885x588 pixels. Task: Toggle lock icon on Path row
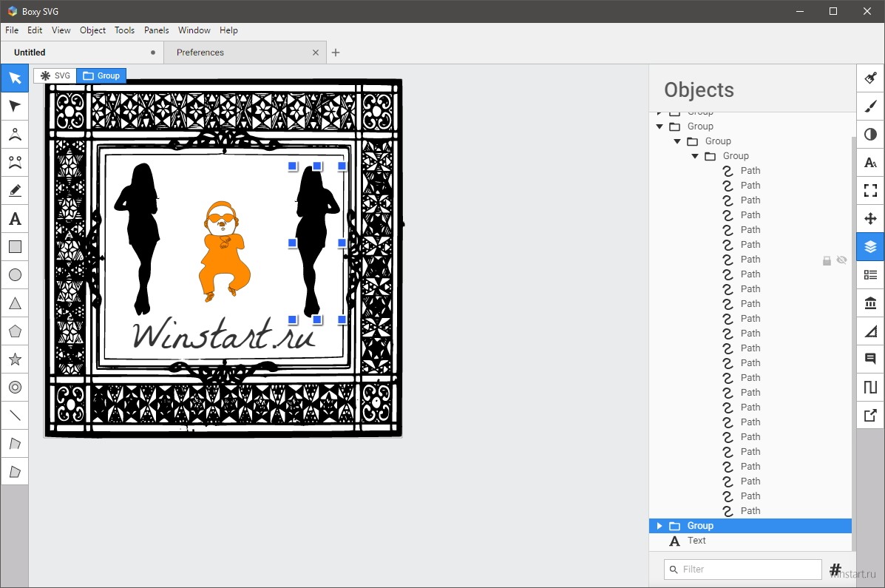tap(827, 260)
